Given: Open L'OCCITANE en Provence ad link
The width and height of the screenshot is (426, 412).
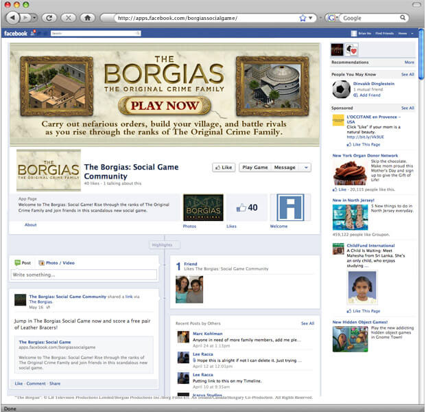Looking at the screenshot, I should (373, 119).
